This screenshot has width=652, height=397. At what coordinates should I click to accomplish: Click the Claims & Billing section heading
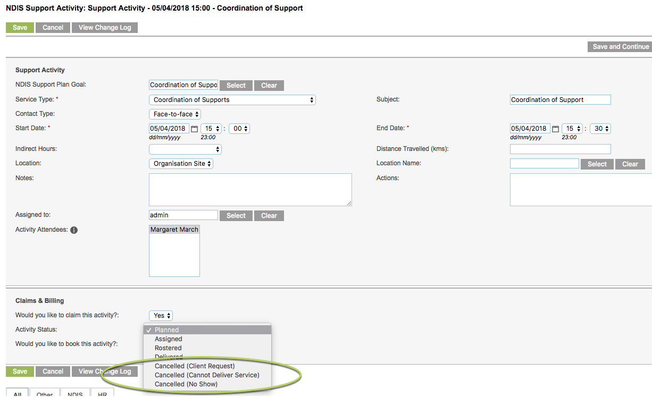coord(40,301)
